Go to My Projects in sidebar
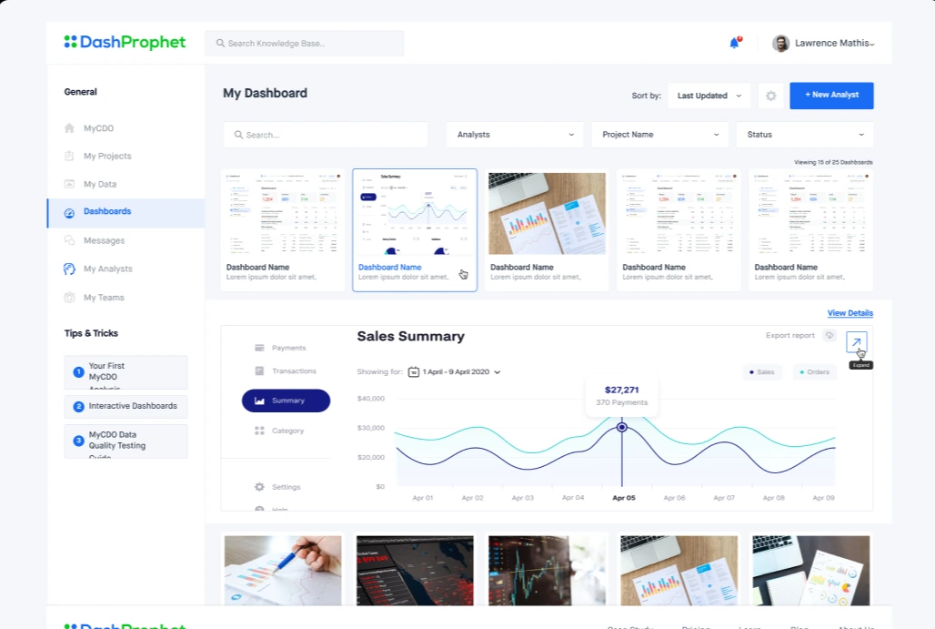Viewport: 935px width, 629px height. (x=107, y=157)
